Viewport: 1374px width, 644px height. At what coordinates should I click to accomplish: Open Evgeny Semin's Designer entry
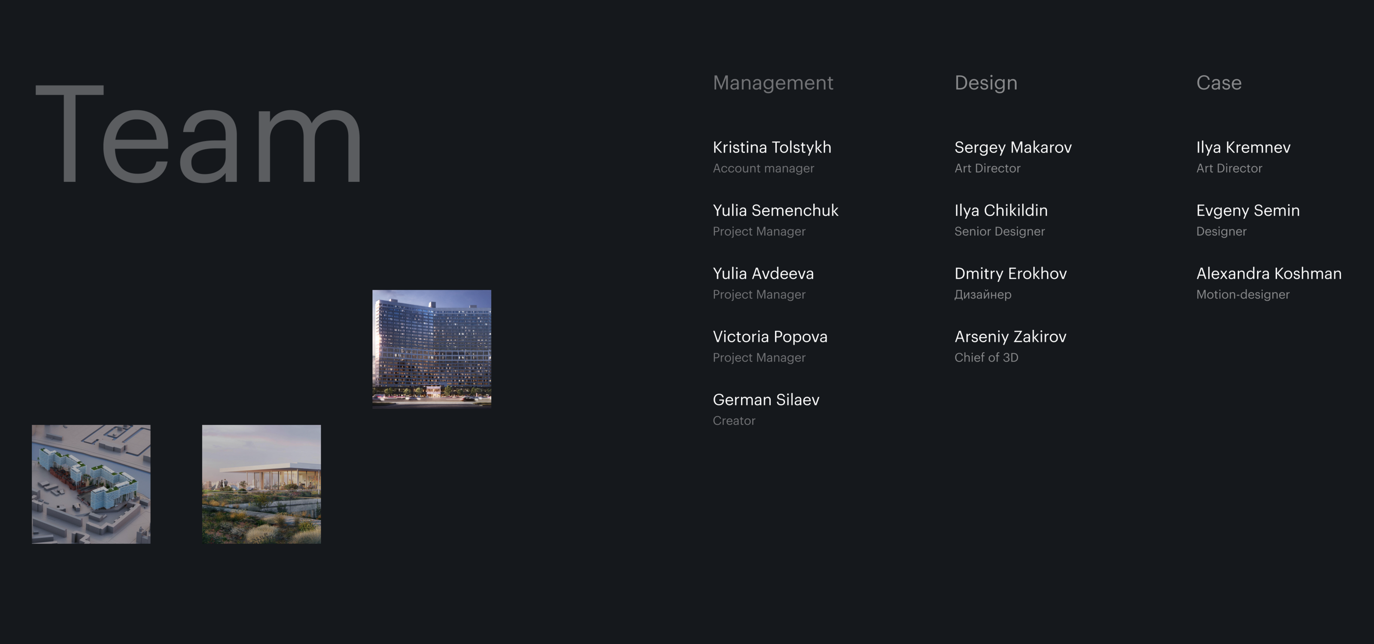point(1248,210)
